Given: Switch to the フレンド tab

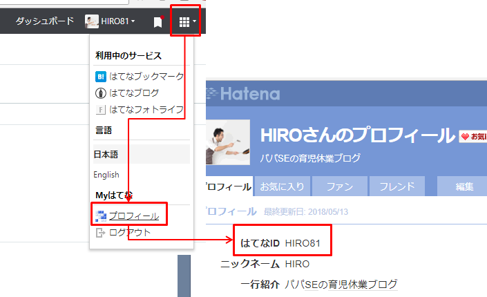Looking at the screenshot, I should [397, 186].
